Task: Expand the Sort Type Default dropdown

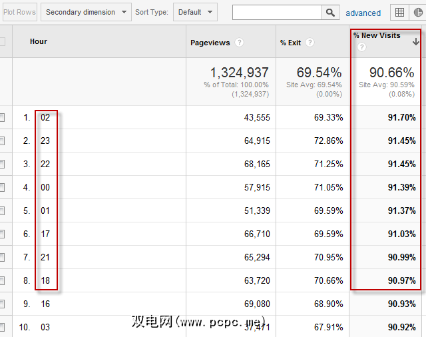Action: point(195,12)
